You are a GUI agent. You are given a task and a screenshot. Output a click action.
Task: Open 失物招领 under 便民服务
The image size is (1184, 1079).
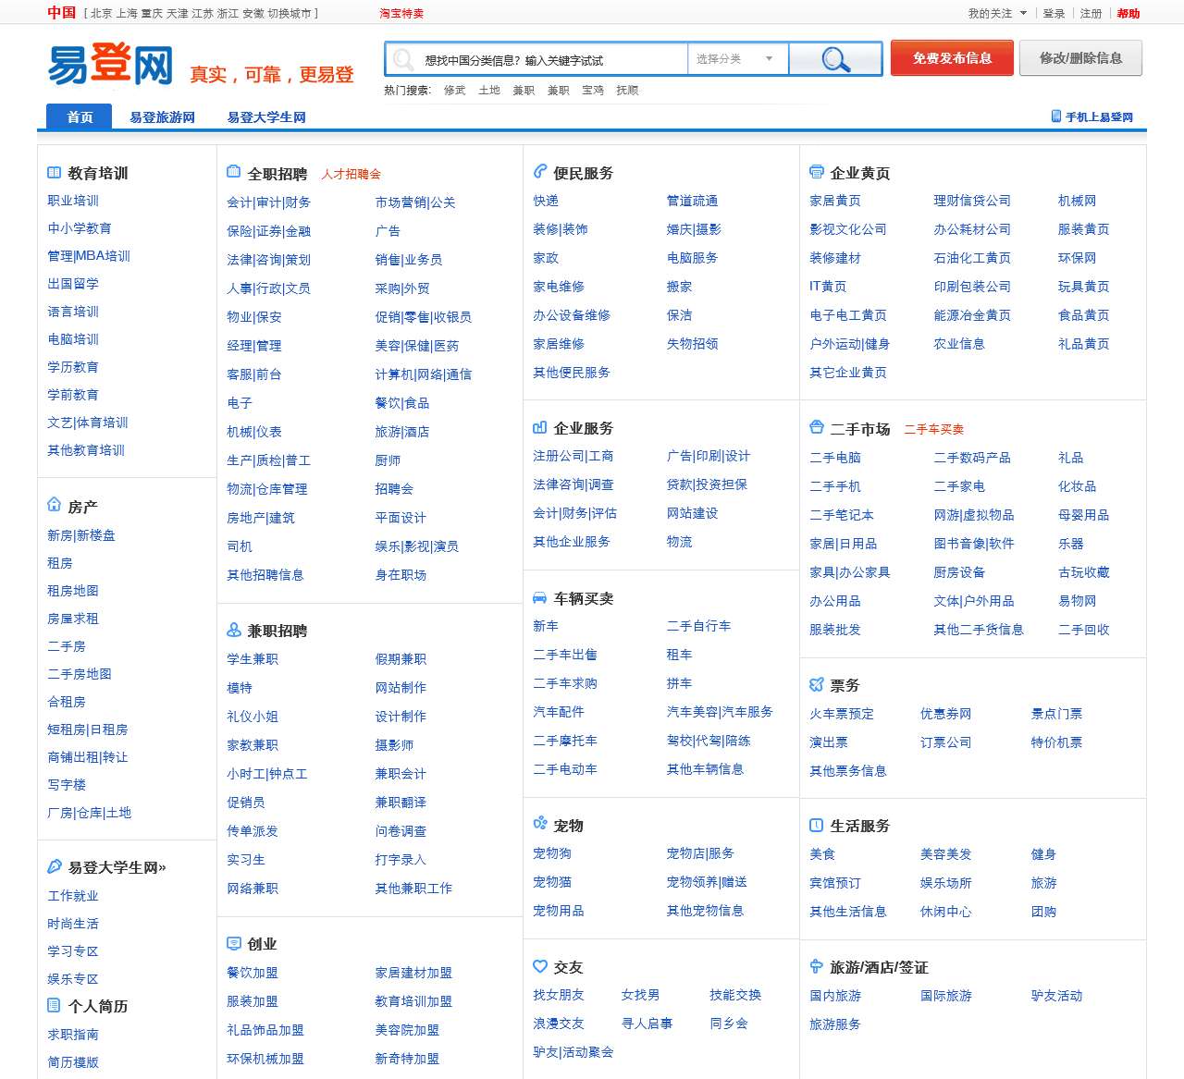tap(693, 344)
